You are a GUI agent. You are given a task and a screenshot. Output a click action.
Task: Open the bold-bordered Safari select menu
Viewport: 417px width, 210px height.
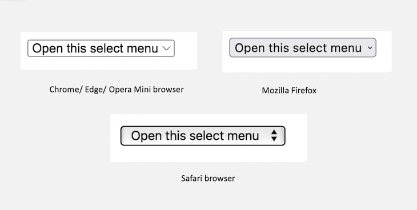point(203,136)
